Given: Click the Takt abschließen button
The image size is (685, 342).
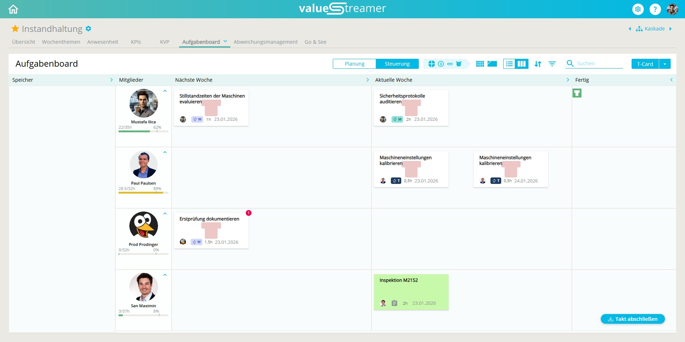Looking at the screenshot, I should (632, 319).
